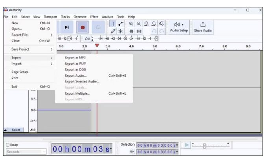This screenshot has width=266, height=157.
Task: Click the red playhead marker on timeline
Action: coord(97,46)
